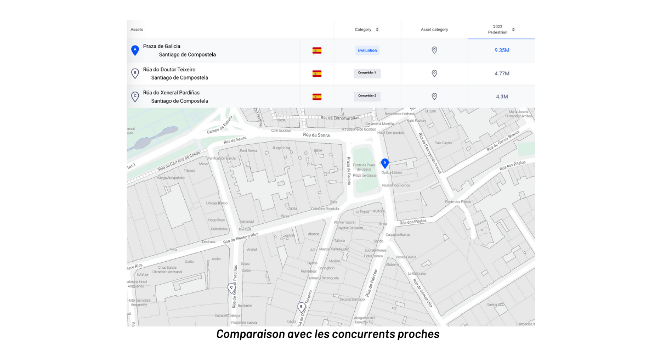
Task: Click the Rúa de Montero Ríos street label
Action: 241,239
